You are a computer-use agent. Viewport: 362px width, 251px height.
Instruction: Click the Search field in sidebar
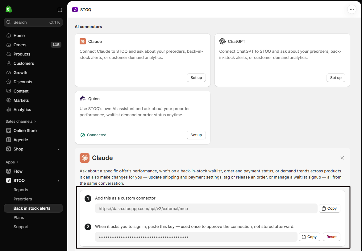33,23
